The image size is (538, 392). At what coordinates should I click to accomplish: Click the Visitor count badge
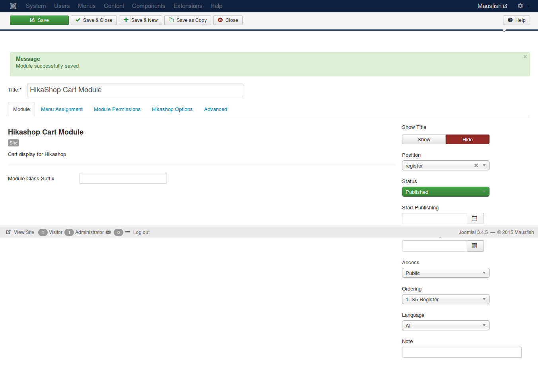point(43,232)
